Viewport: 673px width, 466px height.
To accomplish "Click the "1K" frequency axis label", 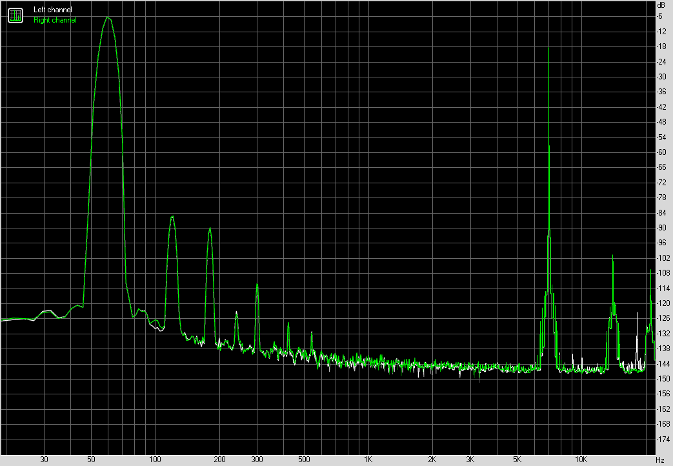I will coord(368,460).
